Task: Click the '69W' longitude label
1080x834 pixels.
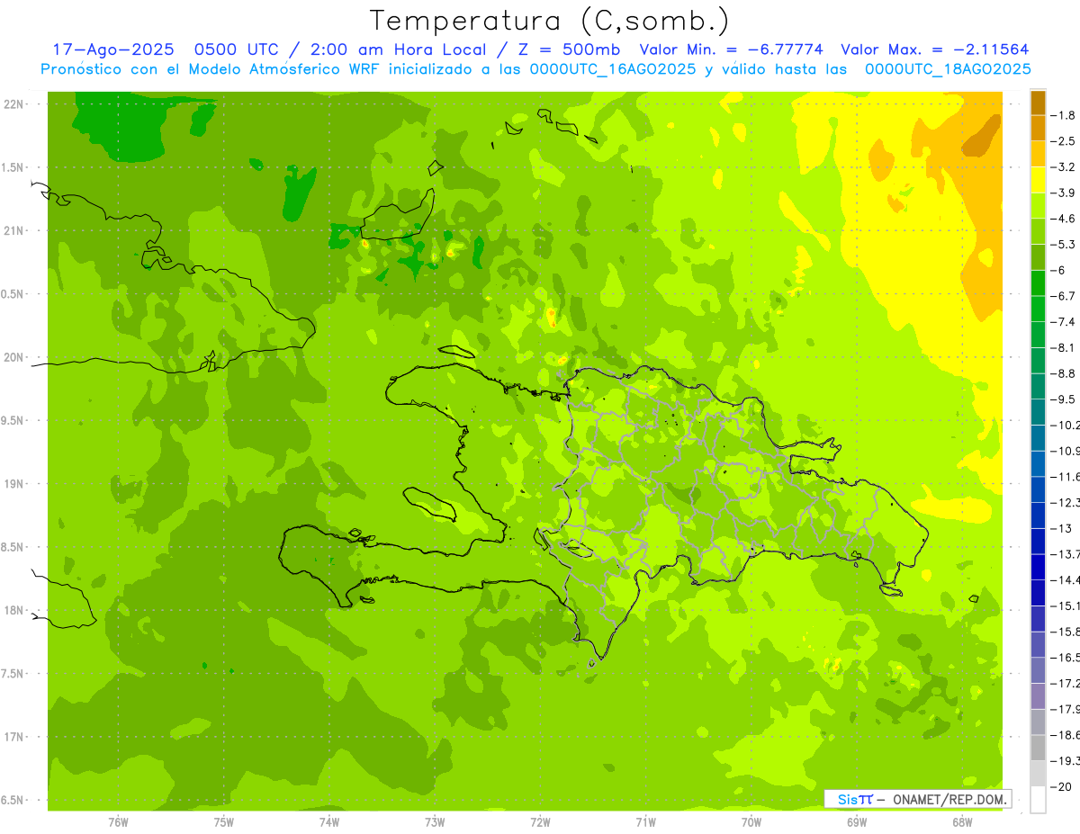Action: point(857,822)
